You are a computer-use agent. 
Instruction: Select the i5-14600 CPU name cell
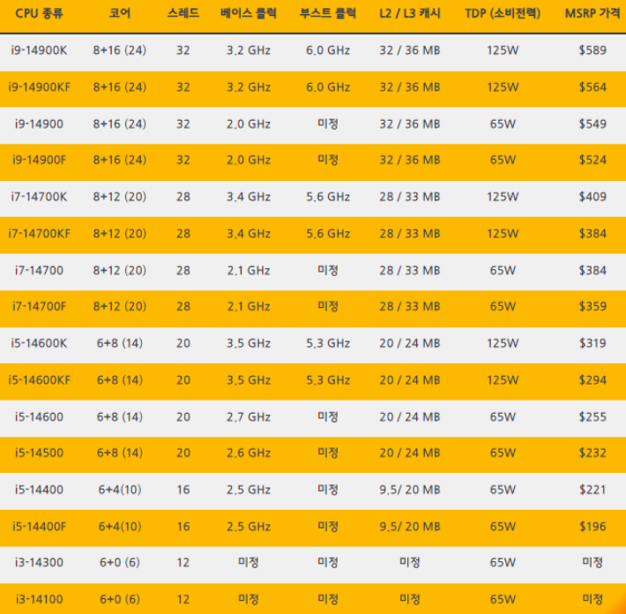pos(39,417)
